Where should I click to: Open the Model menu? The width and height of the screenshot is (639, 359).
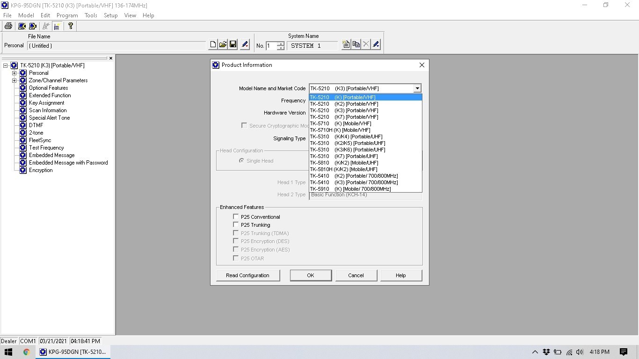click(x=26, y=15)
